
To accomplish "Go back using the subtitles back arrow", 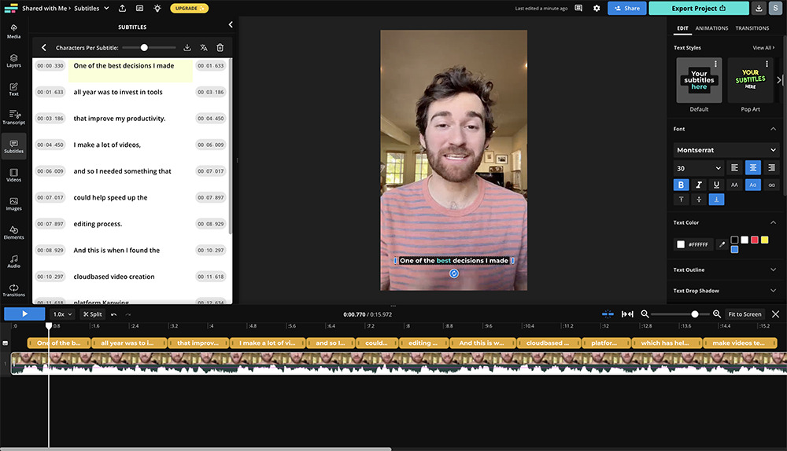I will click(x=43, y=48).
